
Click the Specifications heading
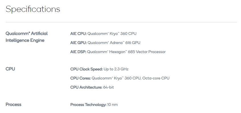pyautogui.click(x=33, y=9)
